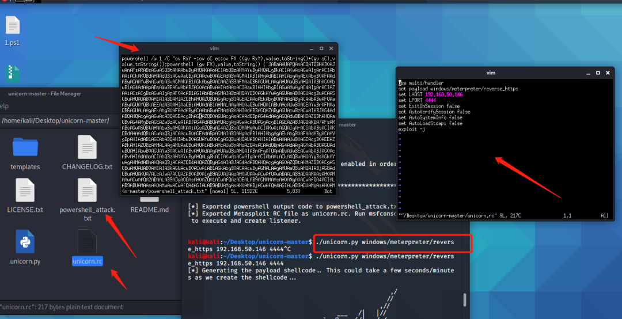
Task: Select the unicorn.py Python file
Action: tap(25, 248)
